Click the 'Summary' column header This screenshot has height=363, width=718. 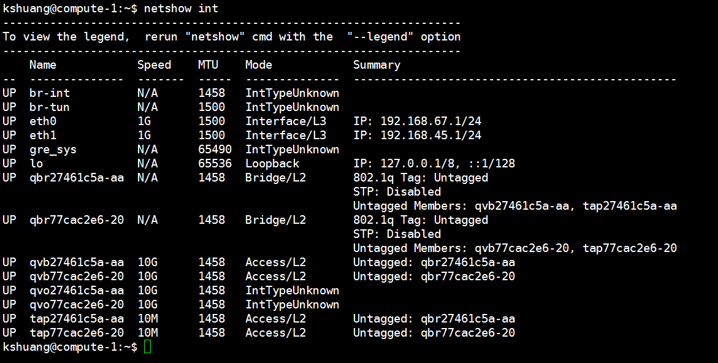pyautogui.click(x=376, y=65)
